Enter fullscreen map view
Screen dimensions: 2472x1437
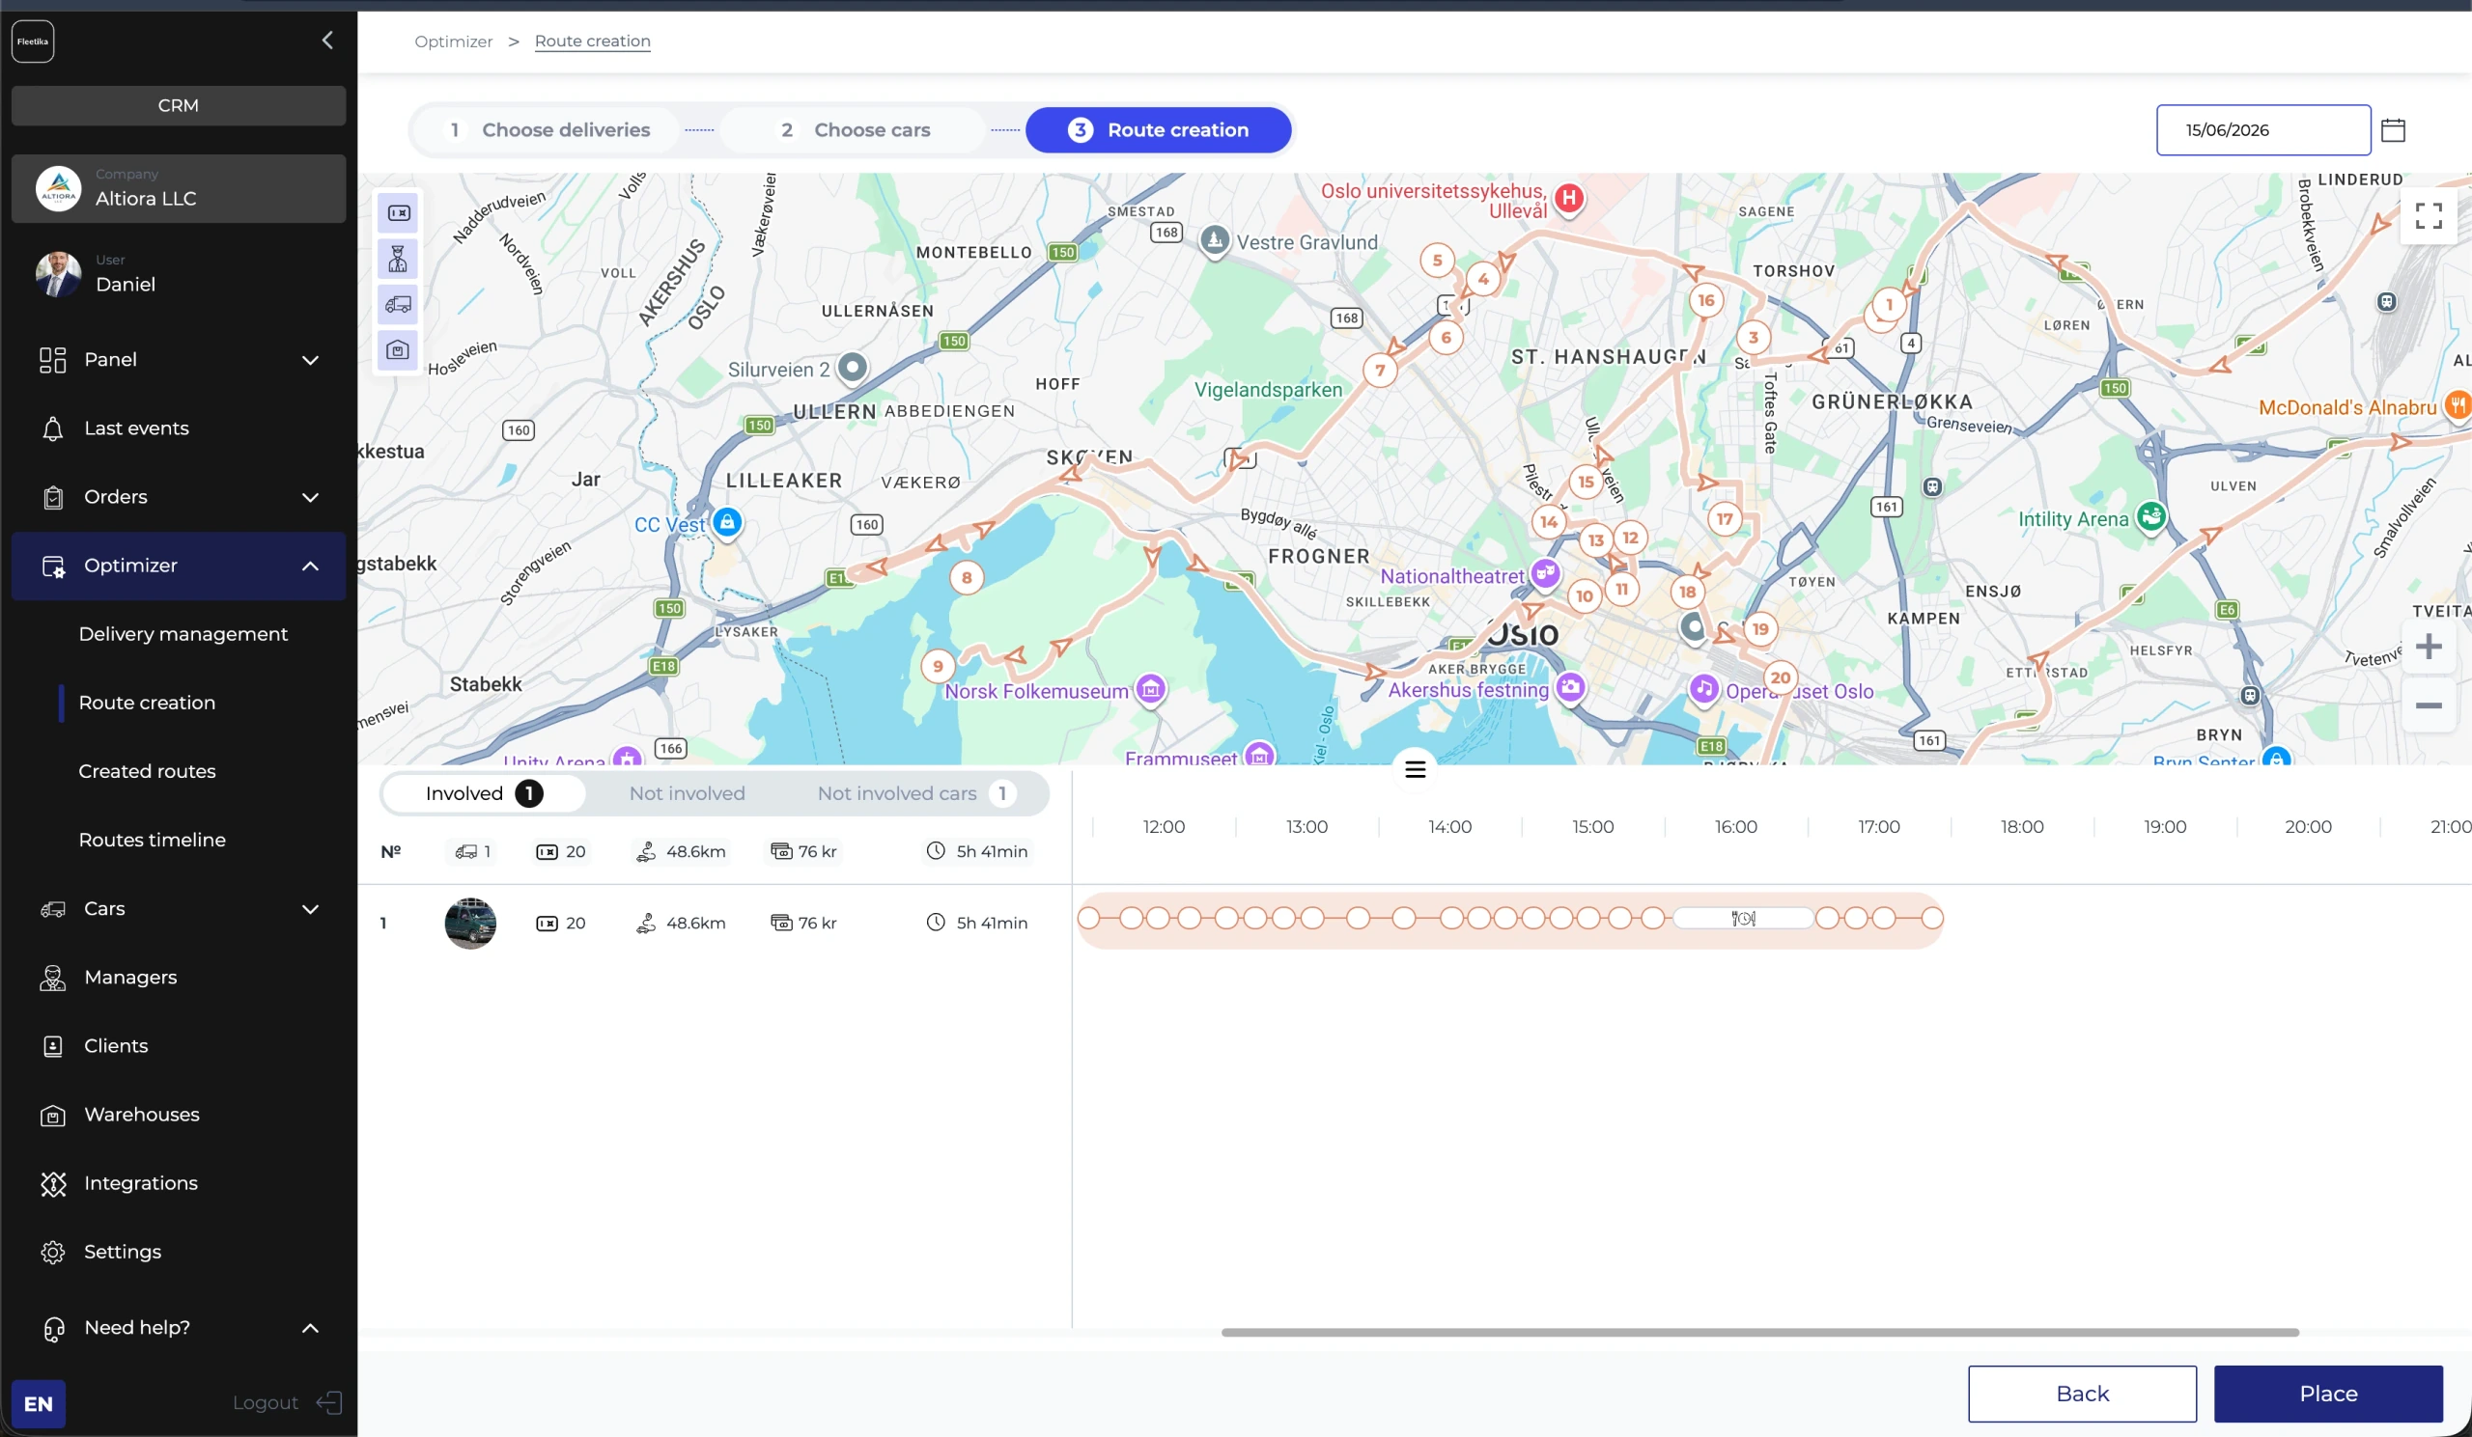2428,215
